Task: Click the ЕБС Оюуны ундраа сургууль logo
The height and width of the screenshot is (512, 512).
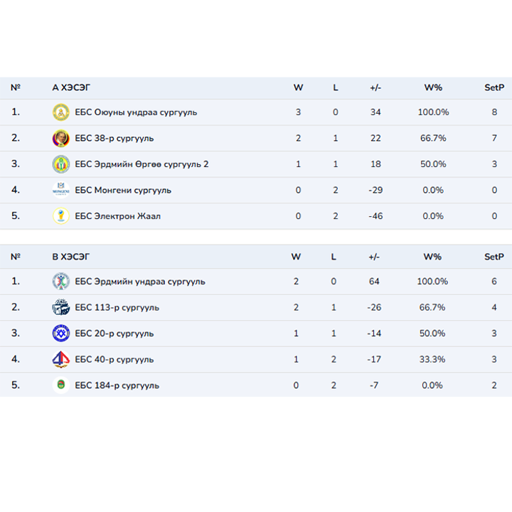Action: pos(61,112)
